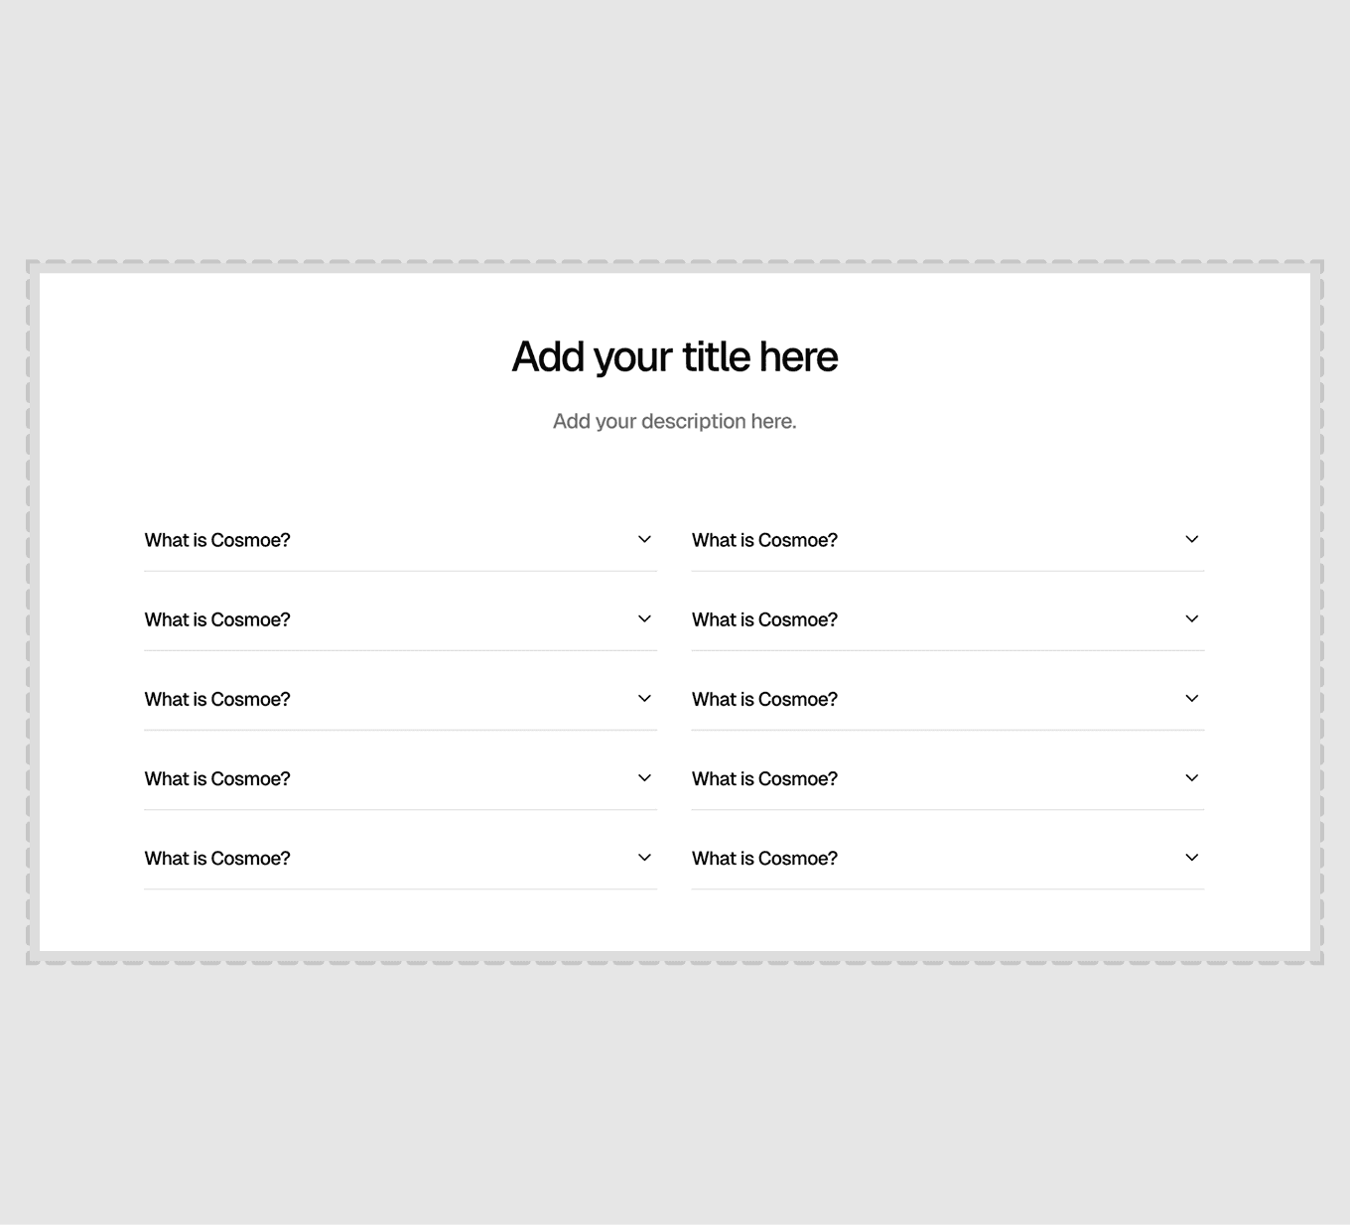Click the fourth right-column 'What is Cosmoe?' question
Screen dimensions: 1350x1225
coord(764,778)
